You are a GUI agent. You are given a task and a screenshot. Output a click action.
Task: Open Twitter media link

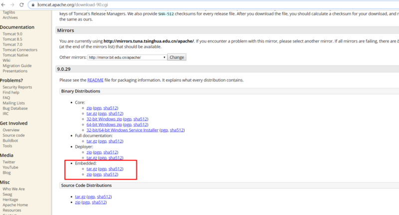9,162
